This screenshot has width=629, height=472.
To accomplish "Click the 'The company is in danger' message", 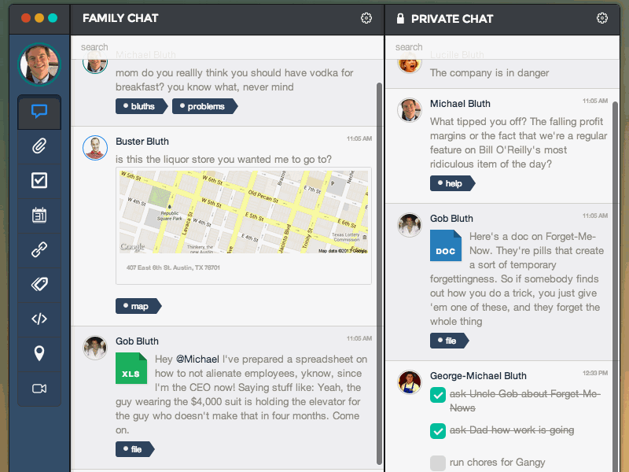I will 489,72.
